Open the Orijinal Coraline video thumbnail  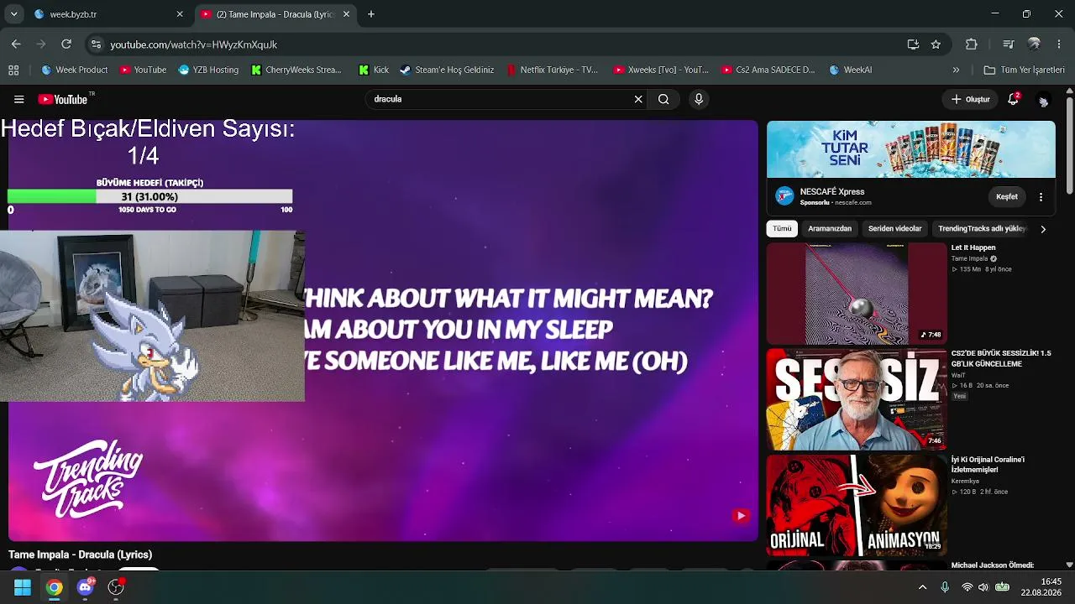click(x=857, y=506)
